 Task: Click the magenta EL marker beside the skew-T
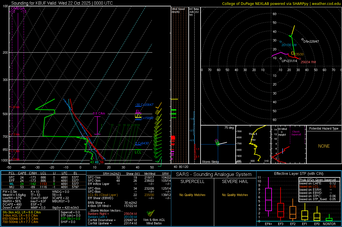138,111
